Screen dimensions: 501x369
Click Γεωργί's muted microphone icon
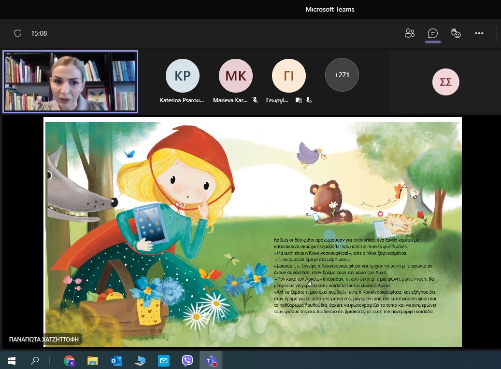click(309, 100)
